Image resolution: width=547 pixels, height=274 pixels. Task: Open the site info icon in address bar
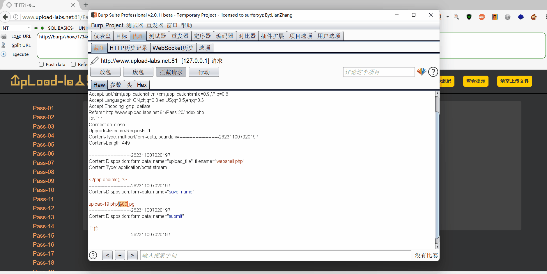[16, 17]
